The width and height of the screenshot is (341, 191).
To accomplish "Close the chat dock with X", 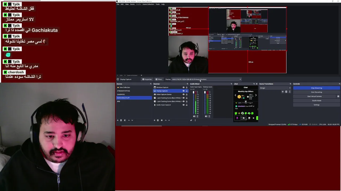I will (x=257, y=84).
